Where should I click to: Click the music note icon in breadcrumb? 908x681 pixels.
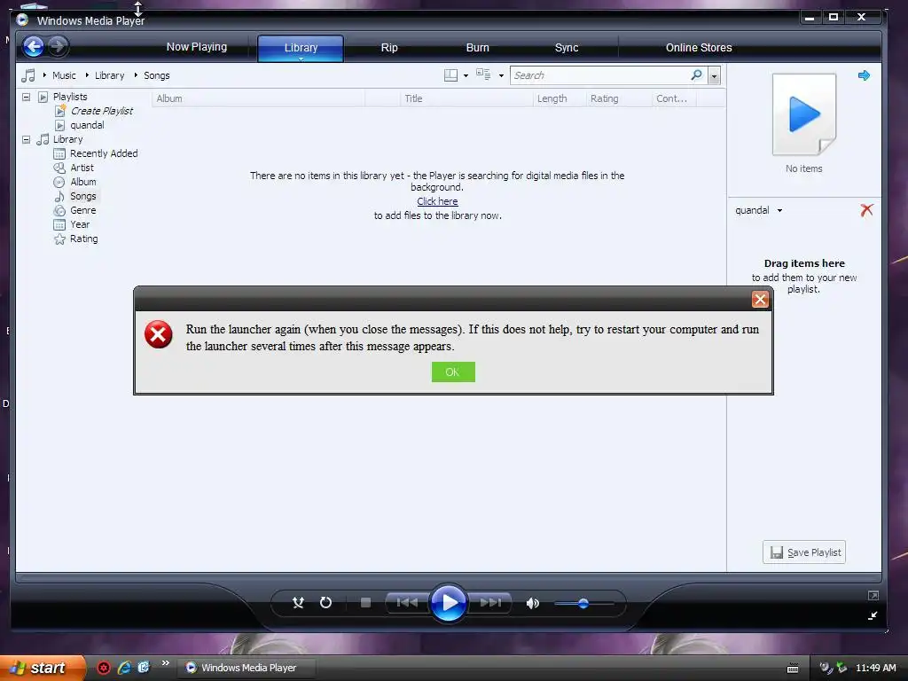tap(27, 75)
